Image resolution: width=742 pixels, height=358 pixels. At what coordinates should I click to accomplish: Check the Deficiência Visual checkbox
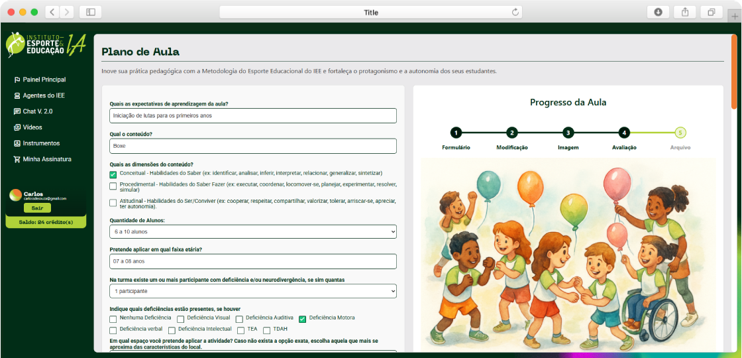[181, 319]
